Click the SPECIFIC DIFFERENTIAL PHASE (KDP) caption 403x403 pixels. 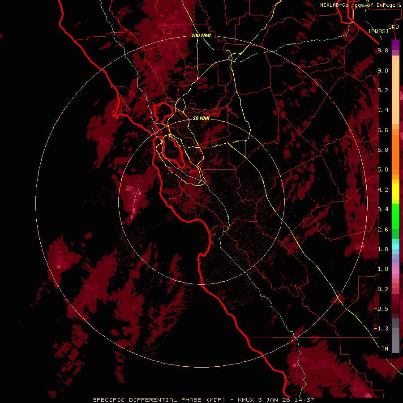[x=159, y=400]
